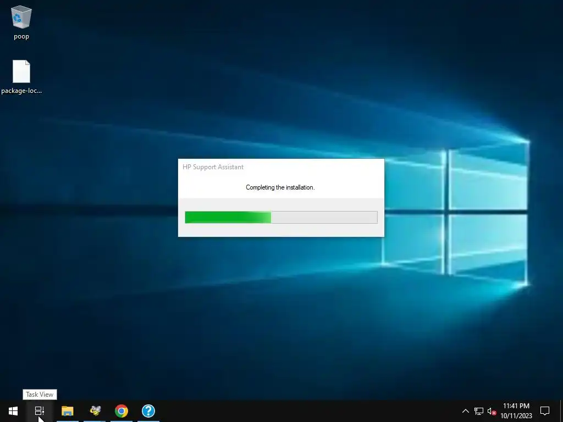
Task: Open File Explorer from the taskbar
Action: (x=68, y=411)
